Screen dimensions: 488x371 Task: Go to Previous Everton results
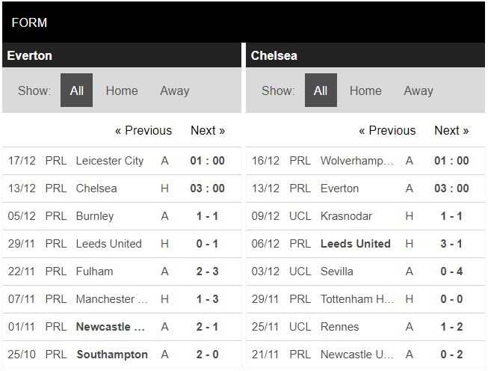(143, 130)
